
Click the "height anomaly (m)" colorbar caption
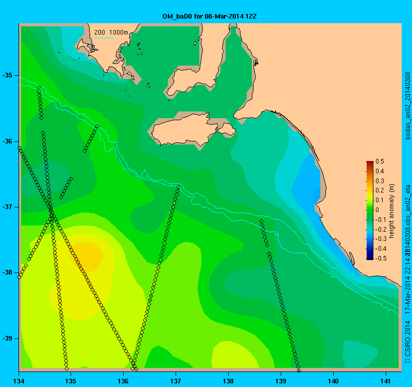tap(392, 212)
